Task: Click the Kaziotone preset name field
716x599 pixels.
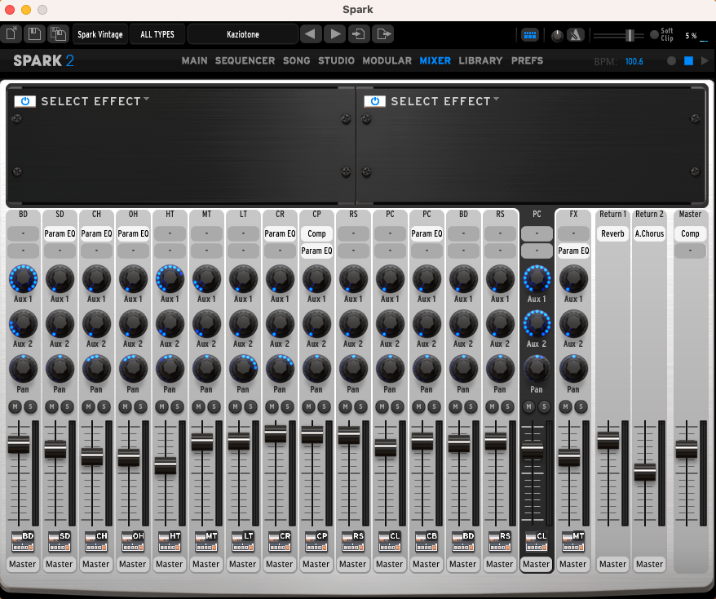Action: 242,34
